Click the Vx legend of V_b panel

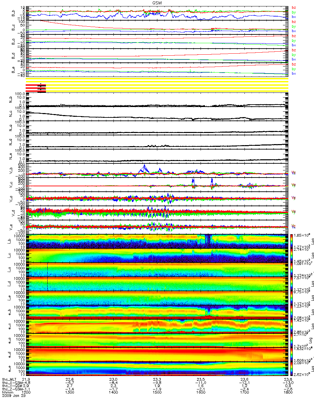pyautogui.click(x=294, y=173)
